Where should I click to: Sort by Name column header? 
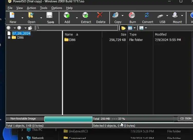[69, 35]
